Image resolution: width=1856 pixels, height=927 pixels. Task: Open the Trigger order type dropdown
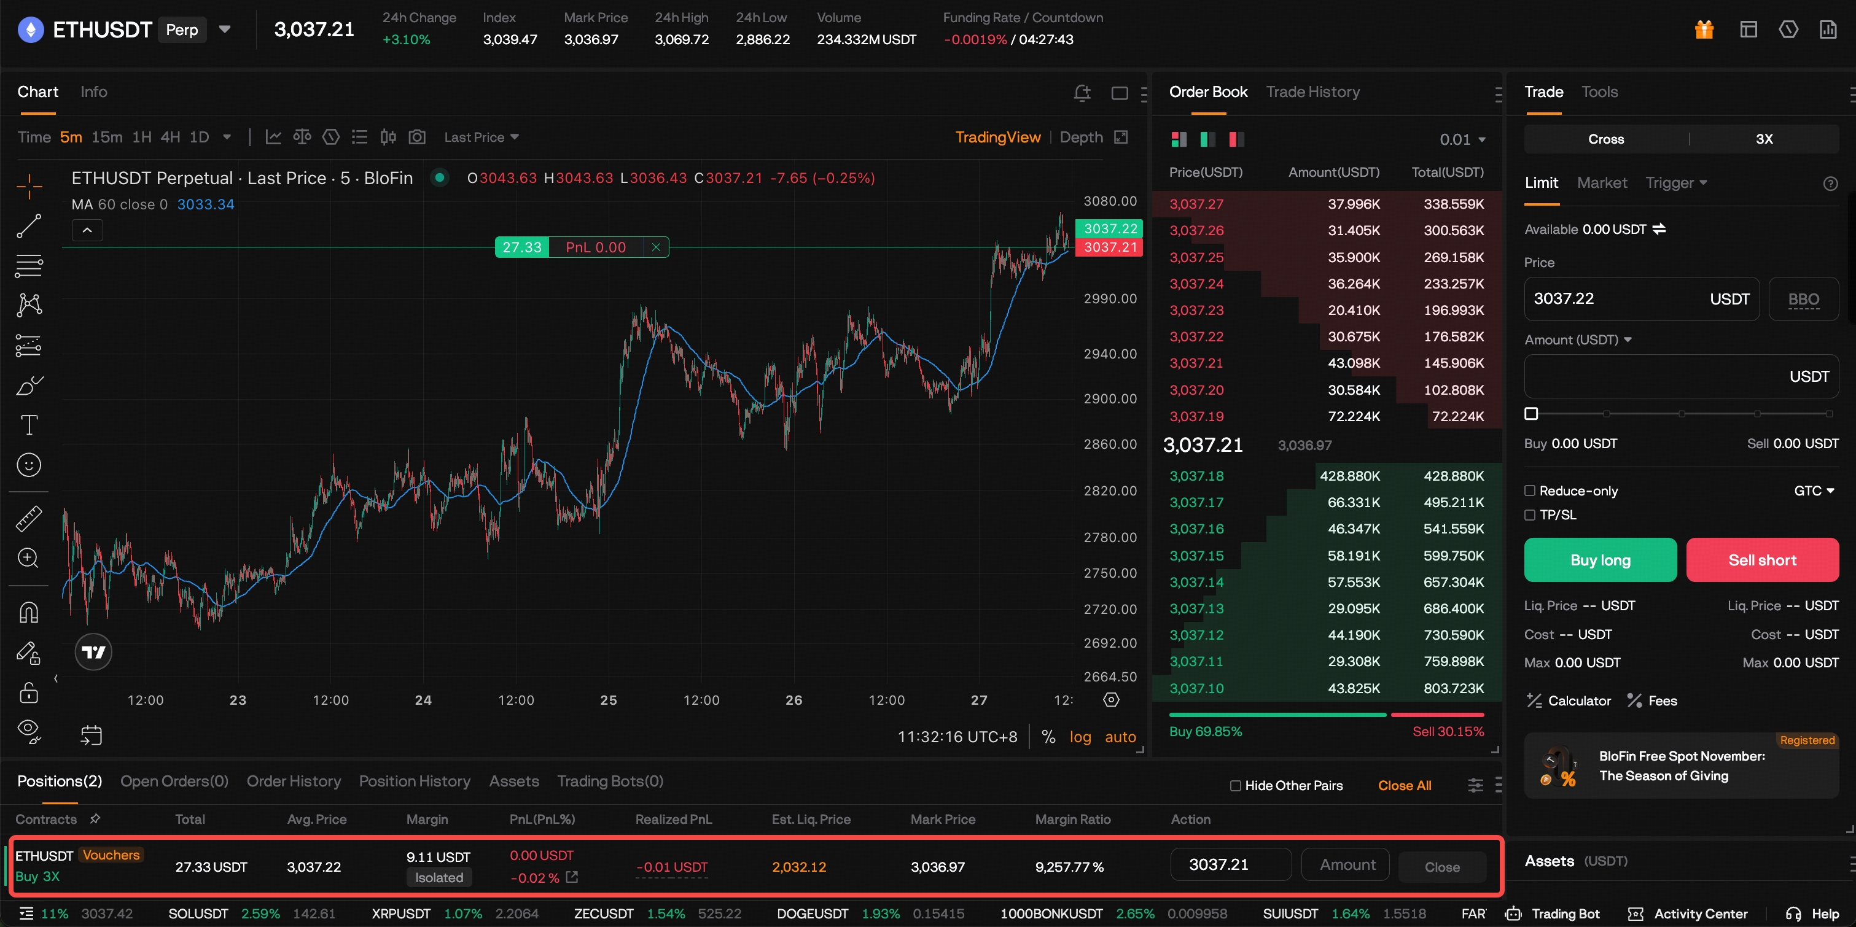pos(1676,183)
